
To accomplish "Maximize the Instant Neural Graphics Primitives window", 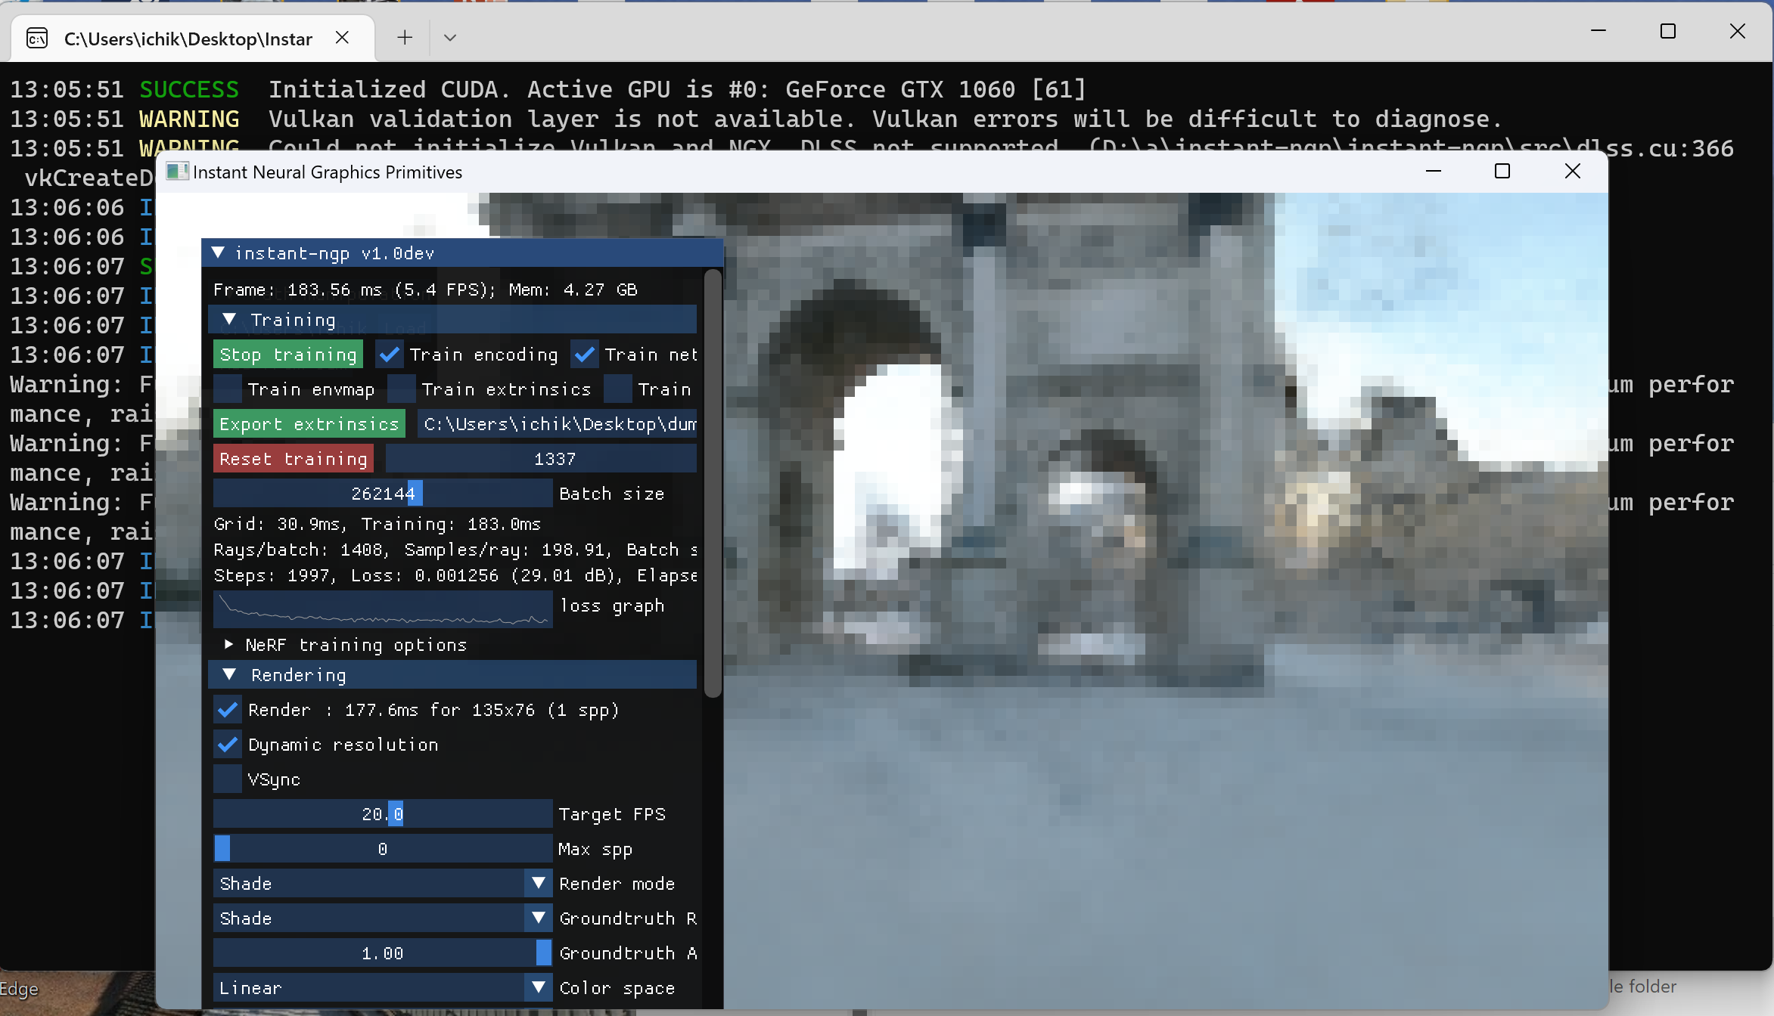I will [1502, 172].
